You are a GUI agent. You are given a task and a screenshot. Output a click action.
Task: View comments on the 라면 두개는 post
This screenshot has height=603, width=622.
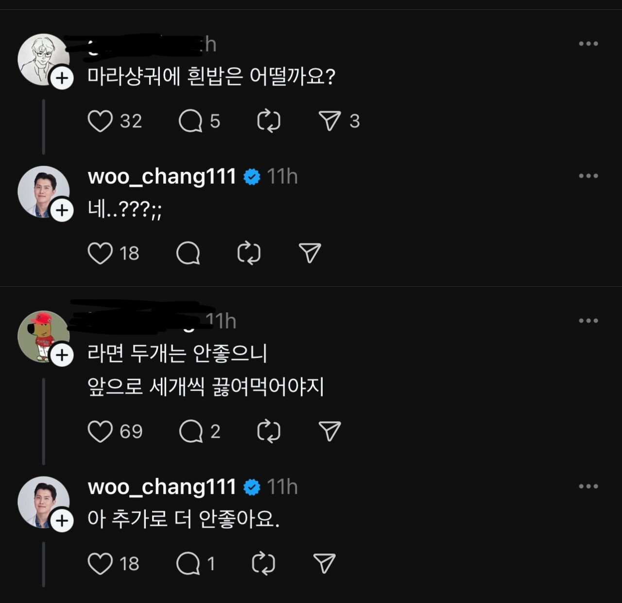click(x=190, y=431)
